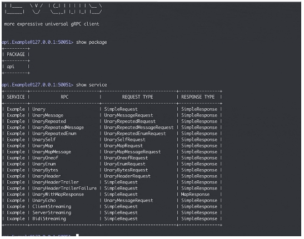Click the SERVICE column header
Image resolution: width=304 pixels, height=239 pixels.
tap(16, 97)
